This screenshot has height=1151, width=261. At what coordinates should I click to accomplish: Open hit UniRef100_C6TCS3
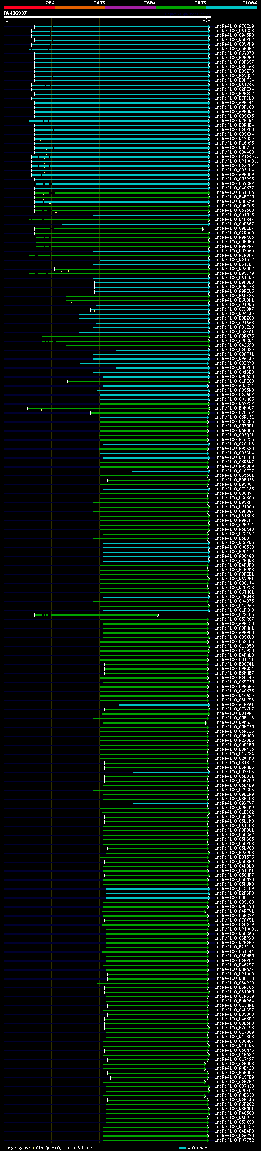tap(234, 31)
